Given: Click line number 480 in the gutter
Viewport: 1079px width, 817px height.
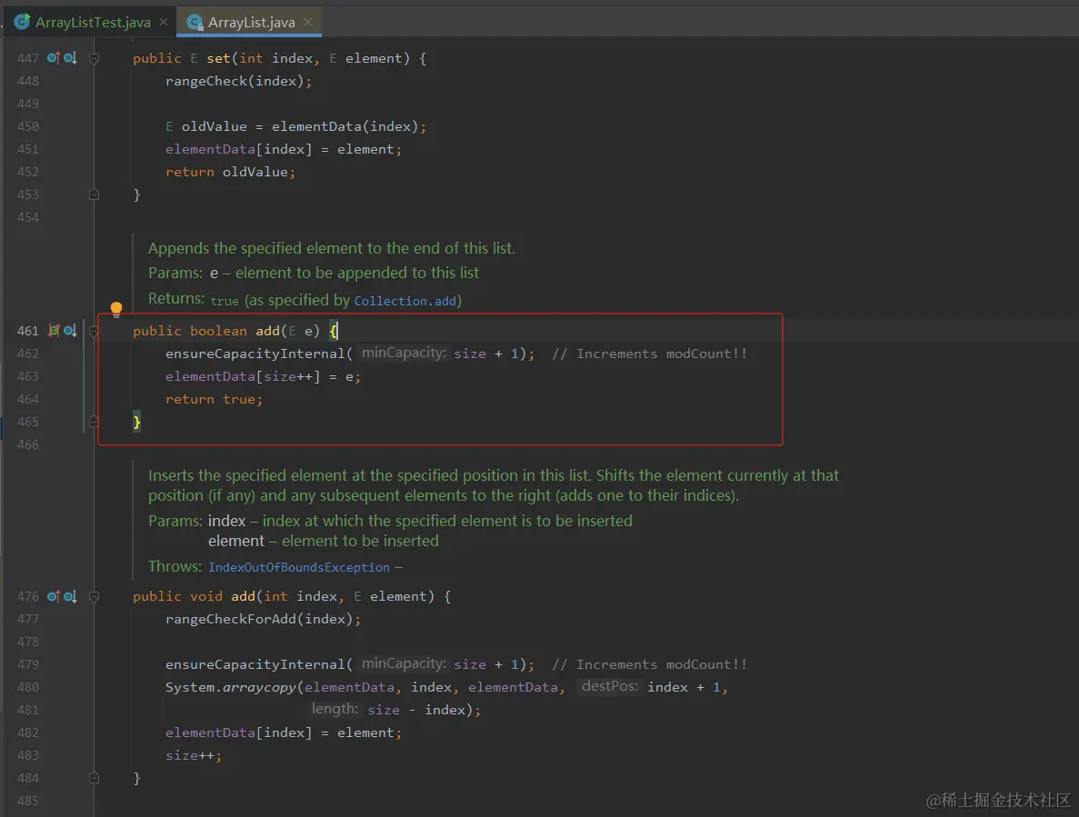Looking at the screenshot, I should [27, 687].
